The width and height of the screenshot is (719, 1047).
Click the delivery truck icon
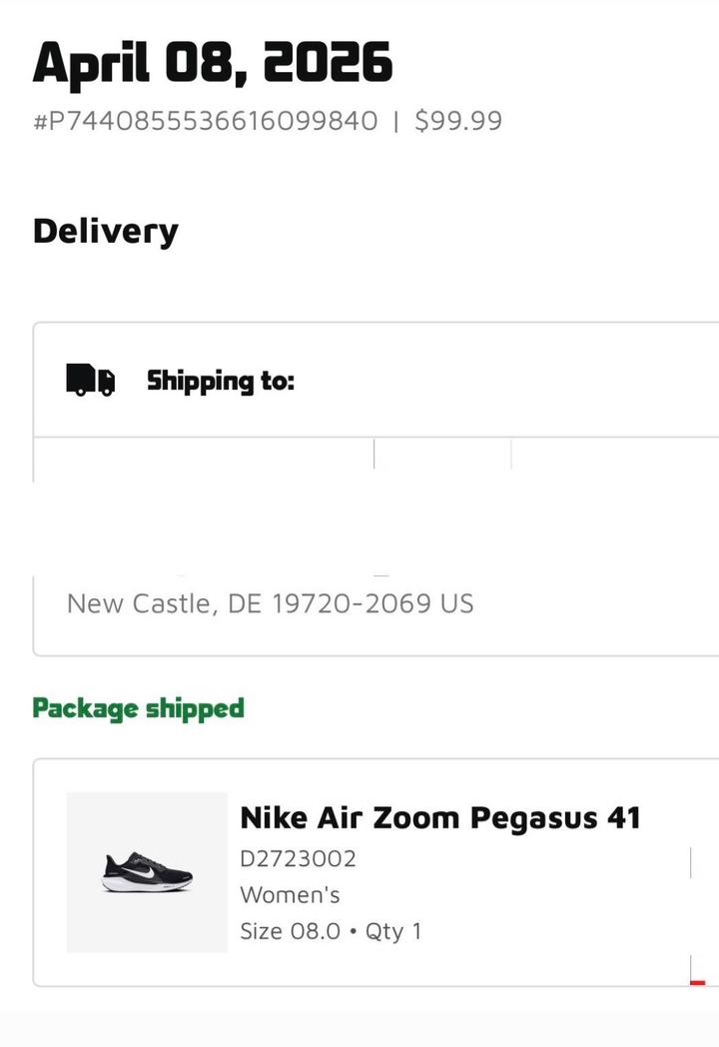click(x=90, y=381)
